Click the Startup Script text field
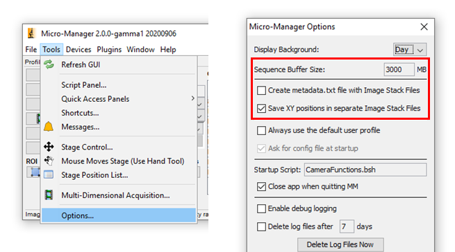This screenshot has width=455, height=252. [365, 170]
